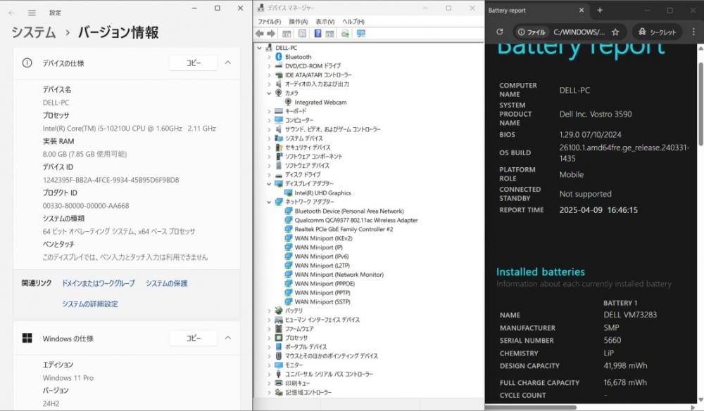Click the シークレット incognito indicator
The width and height of the screenshot is (704, 411).
coord(657,32)
